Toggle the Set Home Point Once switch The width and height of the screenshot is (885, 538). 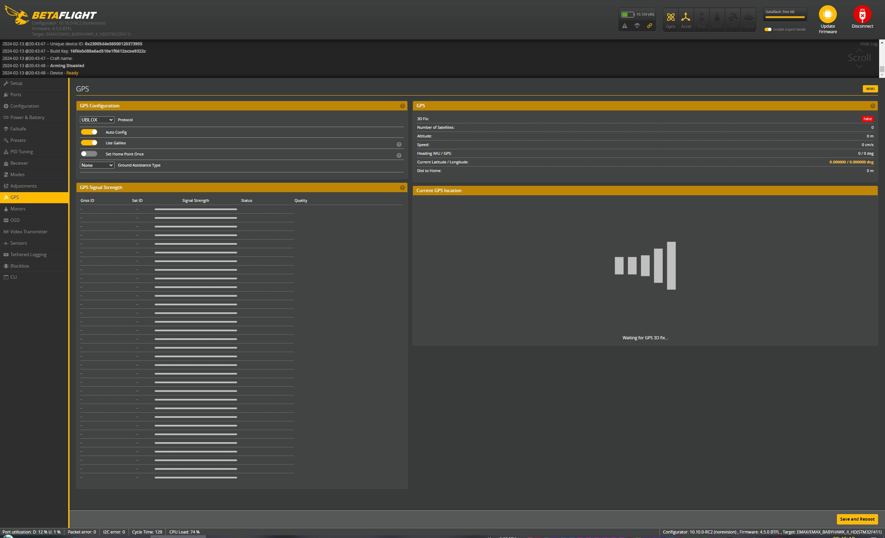(89, 154)
